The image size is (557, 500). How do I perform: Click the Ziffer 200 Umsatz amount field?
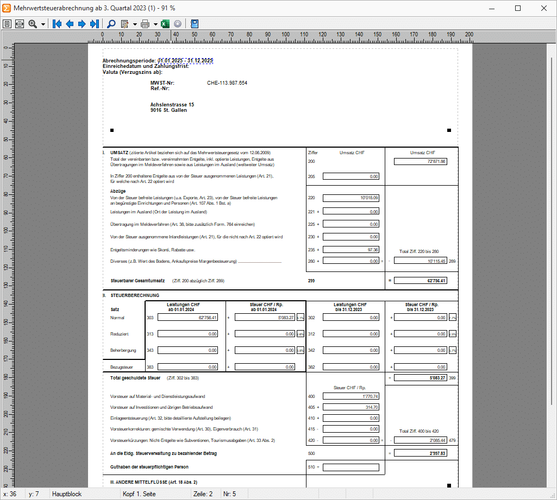pos(420,161)
